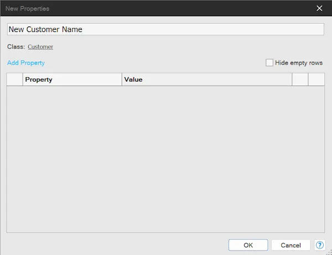Image resolution: width=332 pixels, height=255 pixels.
Task: Click the New Customer Name input field
Action: point(165,29)
